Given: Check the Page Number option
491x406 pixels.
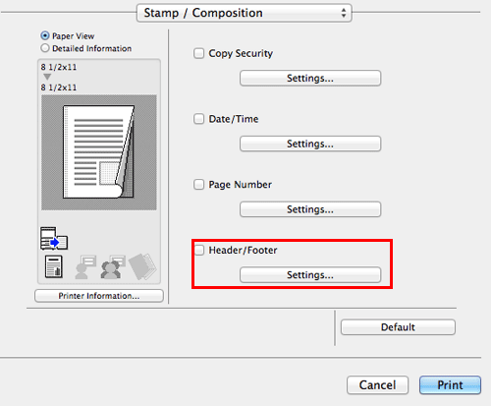Looking at the screenshot, I should (198, 184).
